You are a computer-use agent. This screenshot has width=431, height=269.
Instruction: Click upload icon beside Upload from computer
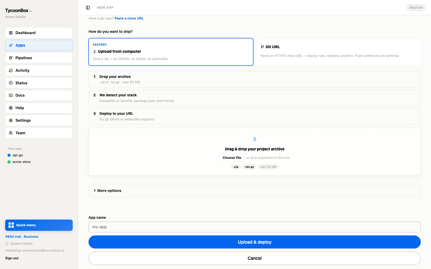coord(95,52)
